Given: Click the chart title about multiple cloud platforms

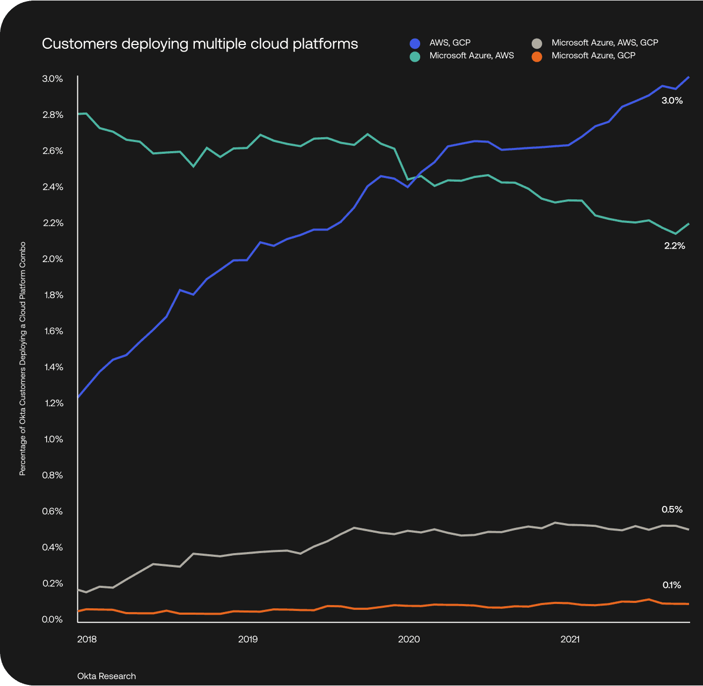Looking at the screenshot, I should [200, 44].
